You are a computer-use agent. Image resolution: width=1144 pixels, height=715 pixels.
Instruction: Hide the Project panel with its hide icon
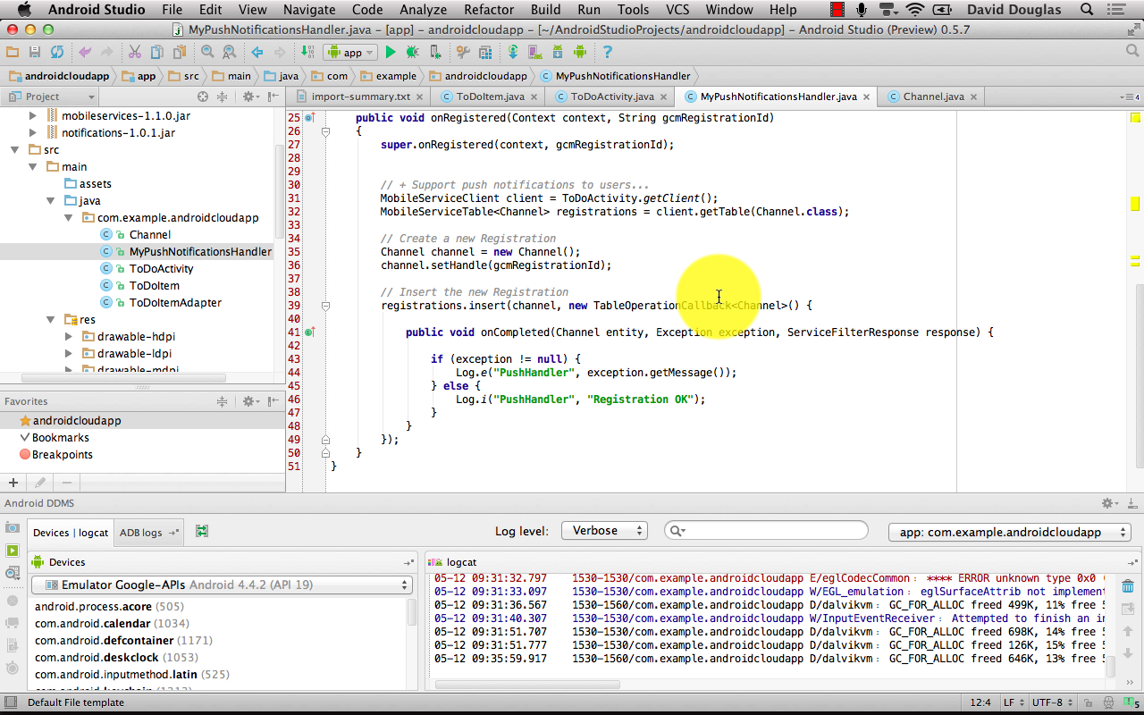pos(273,97)
